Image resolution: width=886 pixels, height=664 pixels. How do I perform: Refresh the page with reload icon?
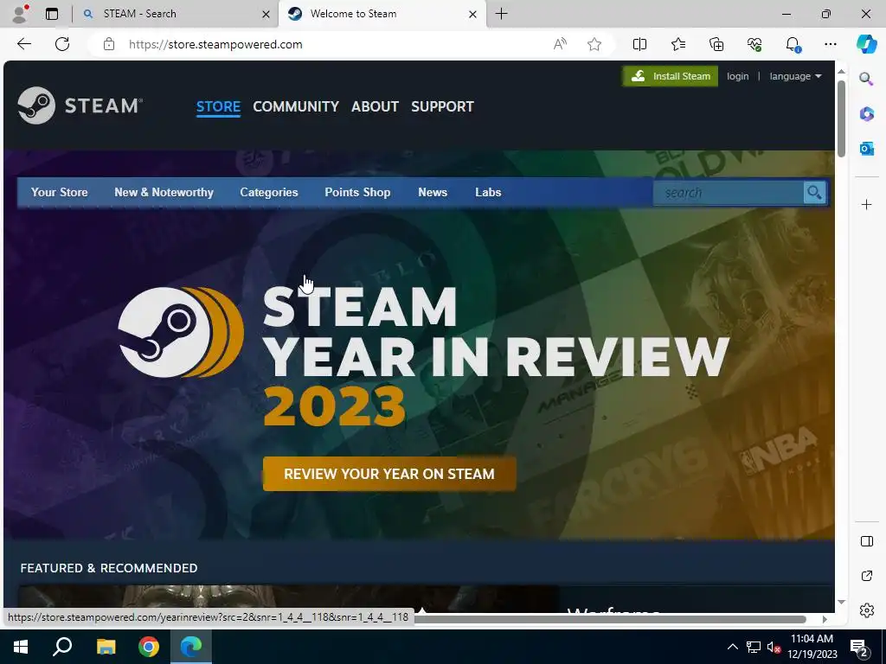62,44
